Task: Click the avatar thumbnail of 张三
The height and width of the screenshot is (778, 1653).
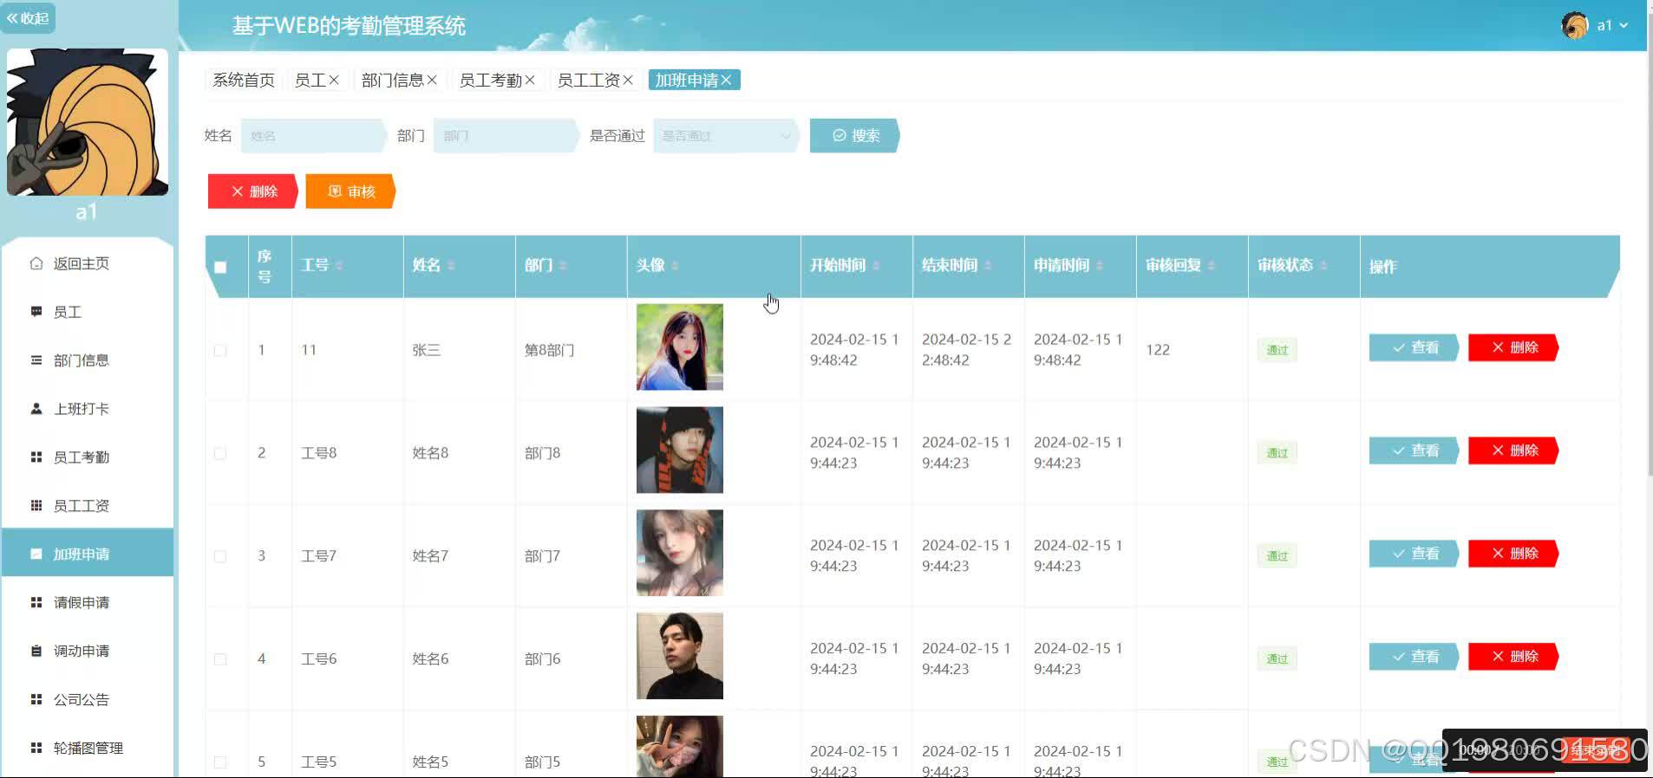Action: point(680,347)
